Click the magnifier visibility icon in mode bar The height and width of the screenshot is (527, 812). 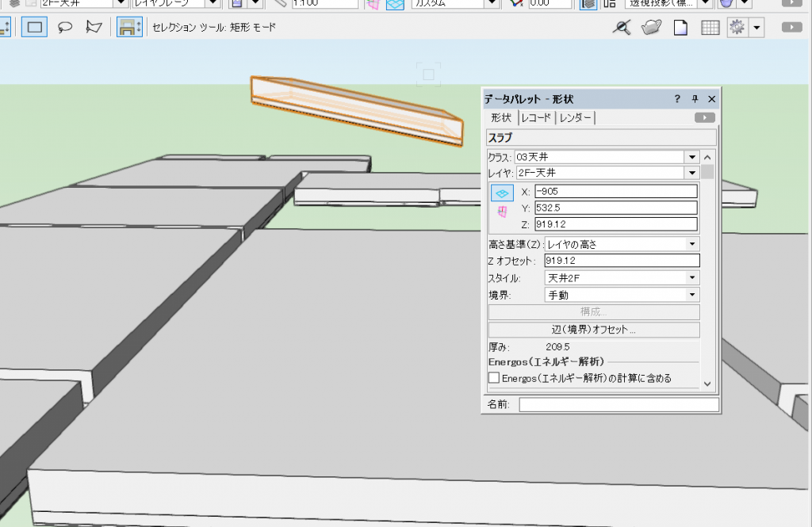622,27
